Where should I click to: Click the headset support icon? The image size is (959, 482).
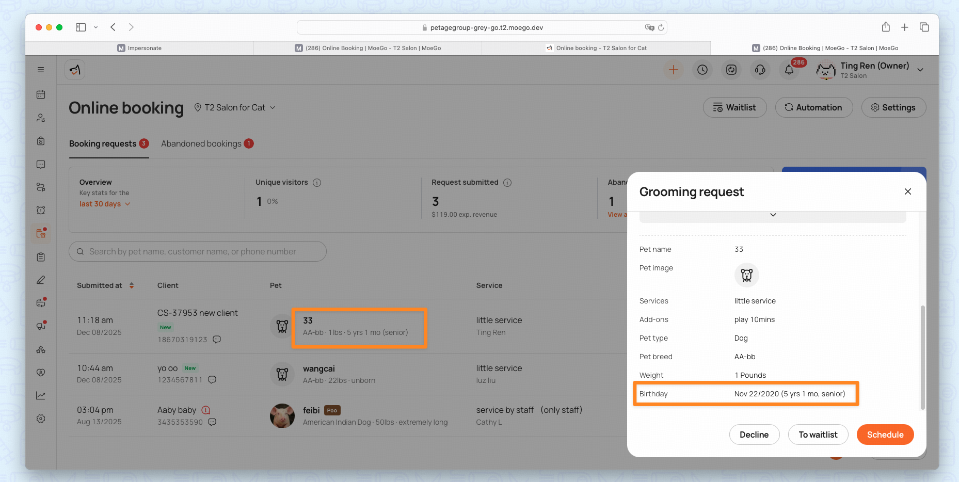point(760,70)
